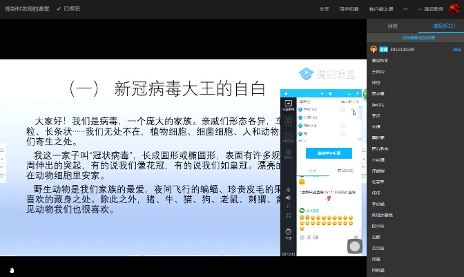The image size is (464, 277).
Task: Click the 分享 button in top bar
Action: tap(324, 9)
